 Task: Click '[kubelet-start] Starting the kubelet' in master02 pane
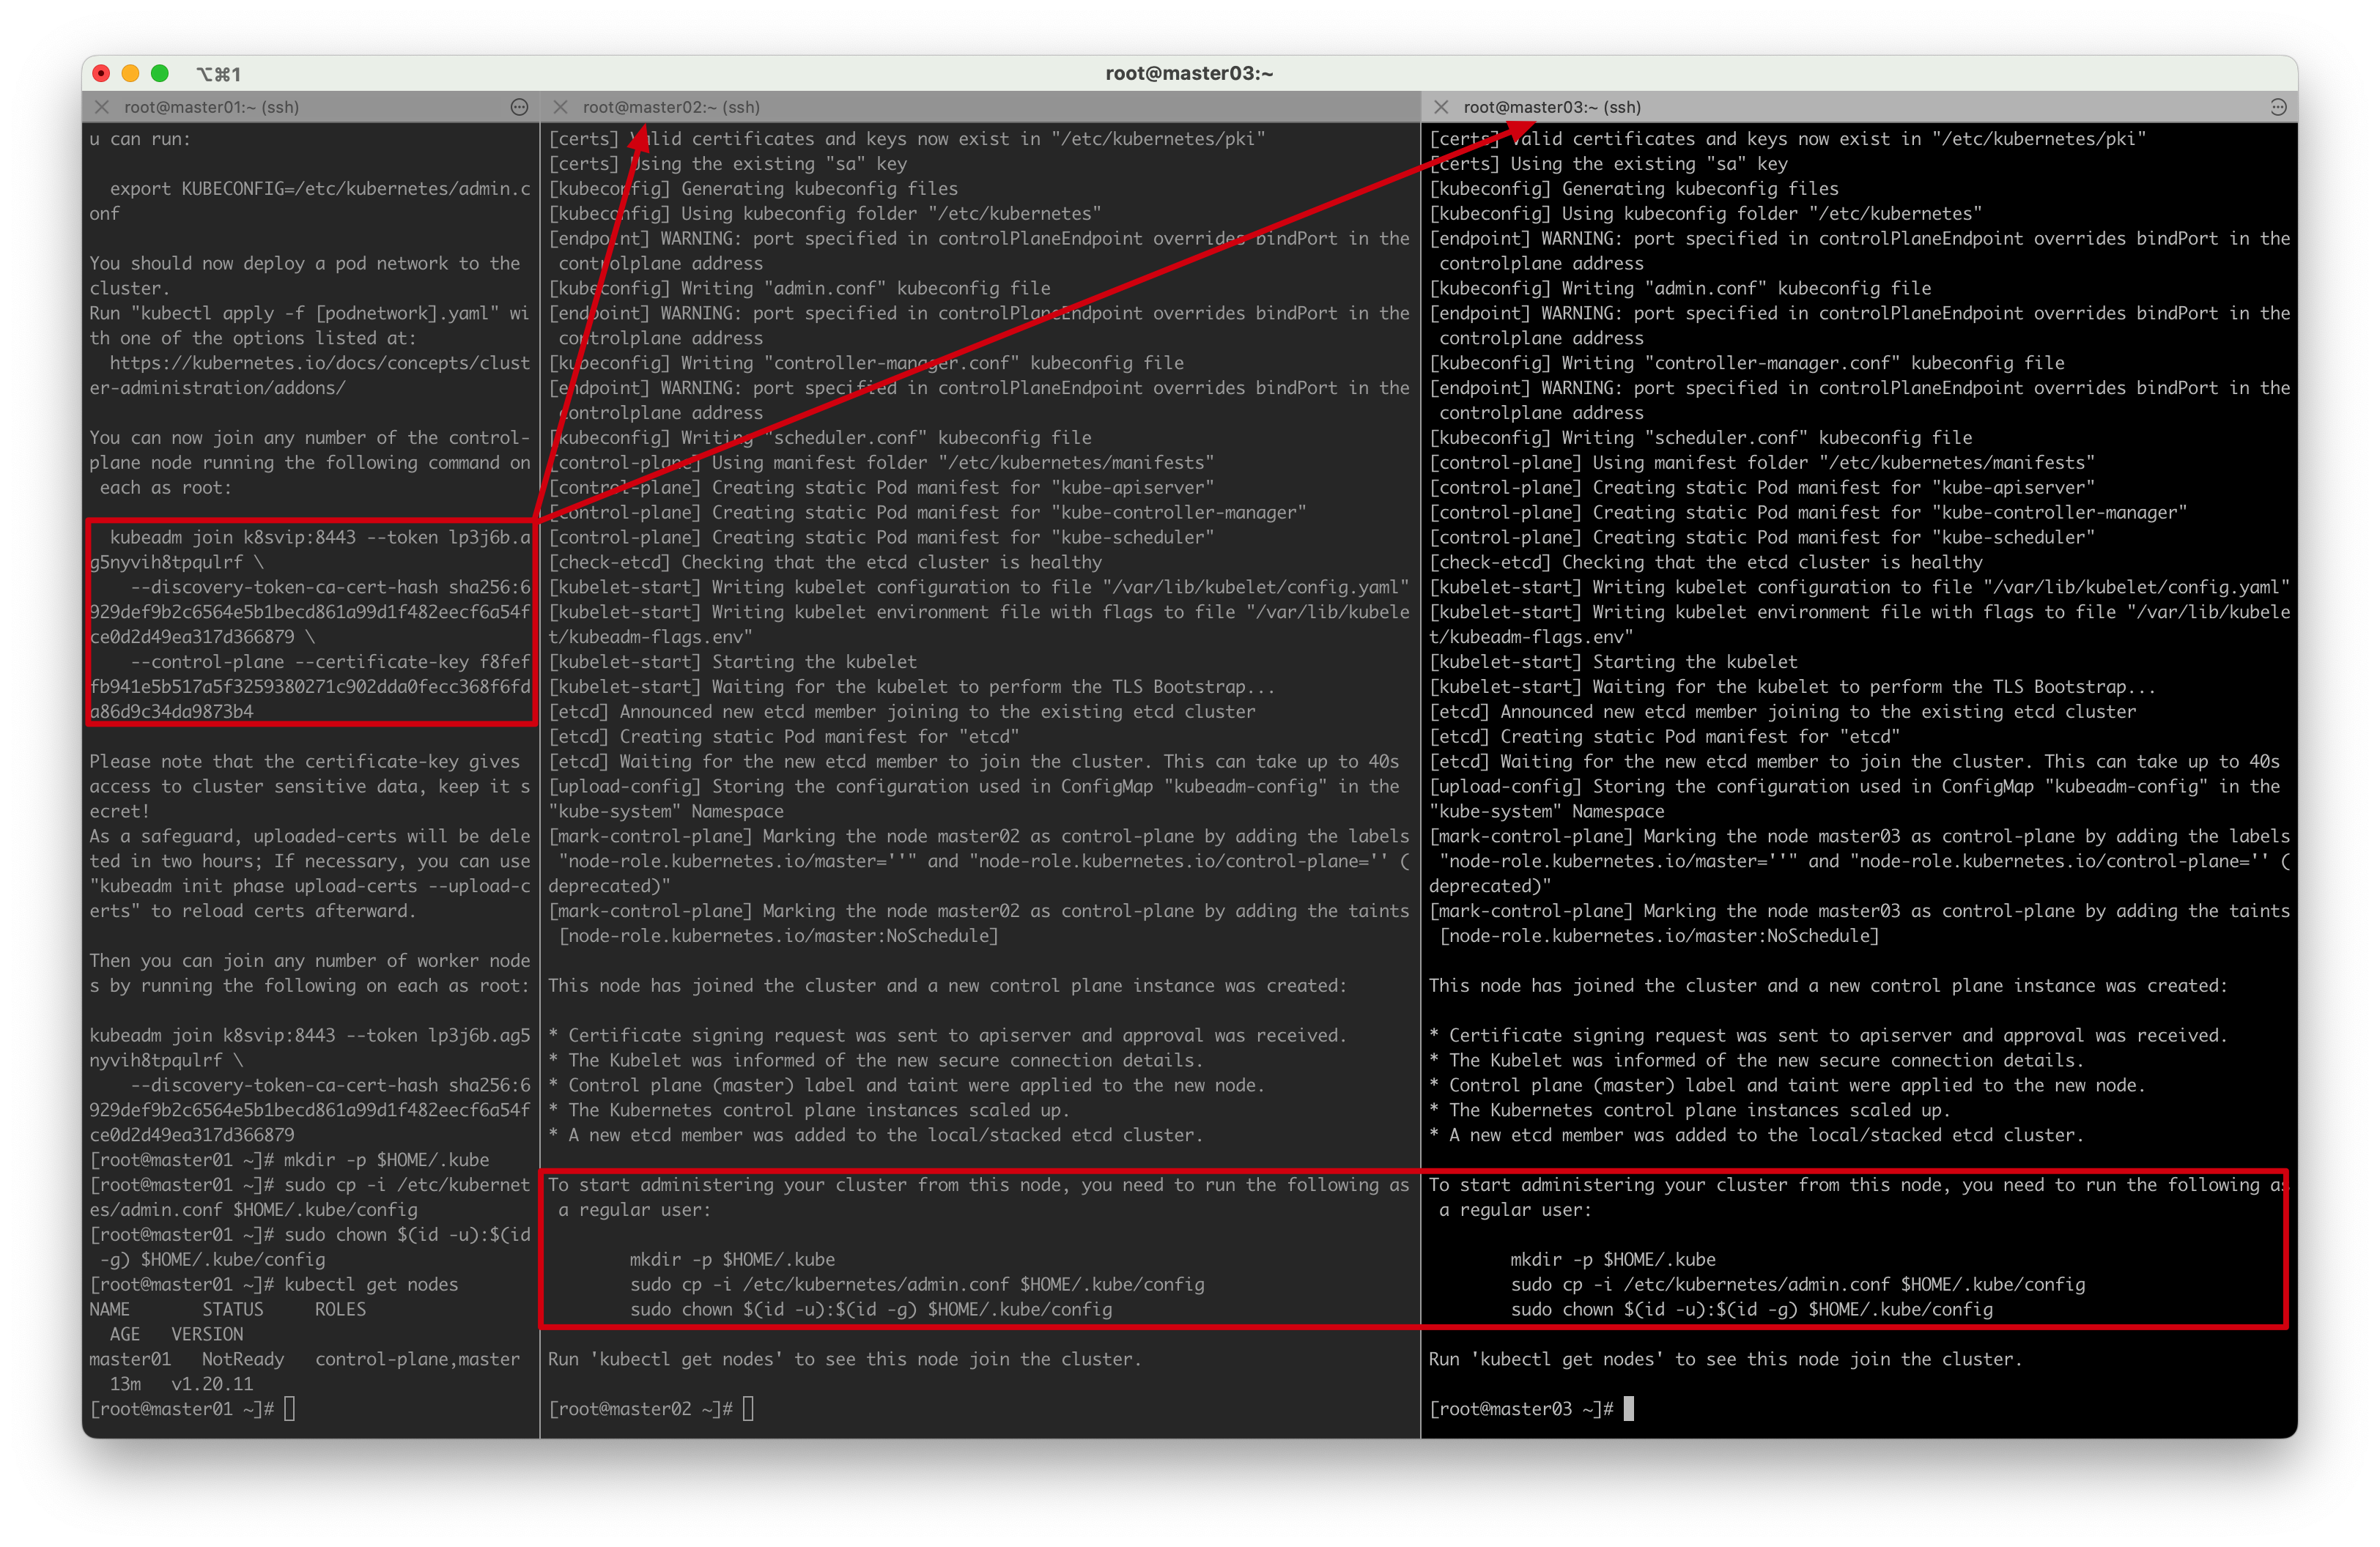tap(732, 661)
